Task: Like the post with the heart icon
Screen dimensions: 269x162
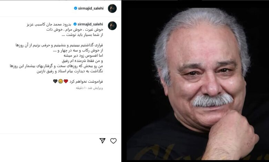Action: coord(113,141)
